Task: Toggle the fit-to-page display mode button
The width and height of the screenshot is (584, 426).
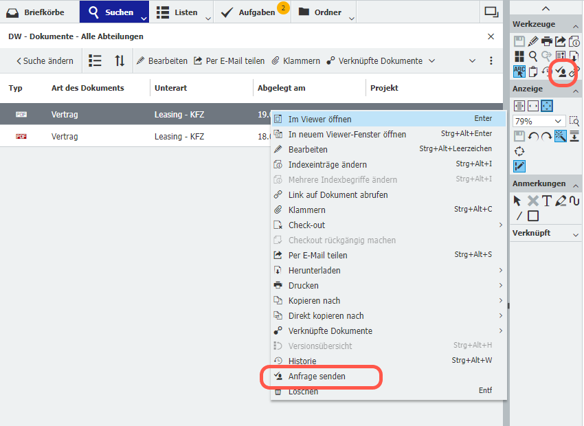Action: tap(547, 106)
